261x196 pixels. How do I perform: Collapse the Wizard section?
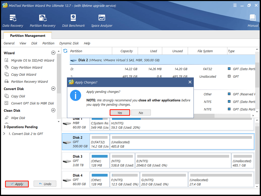(x=53, y=53)
